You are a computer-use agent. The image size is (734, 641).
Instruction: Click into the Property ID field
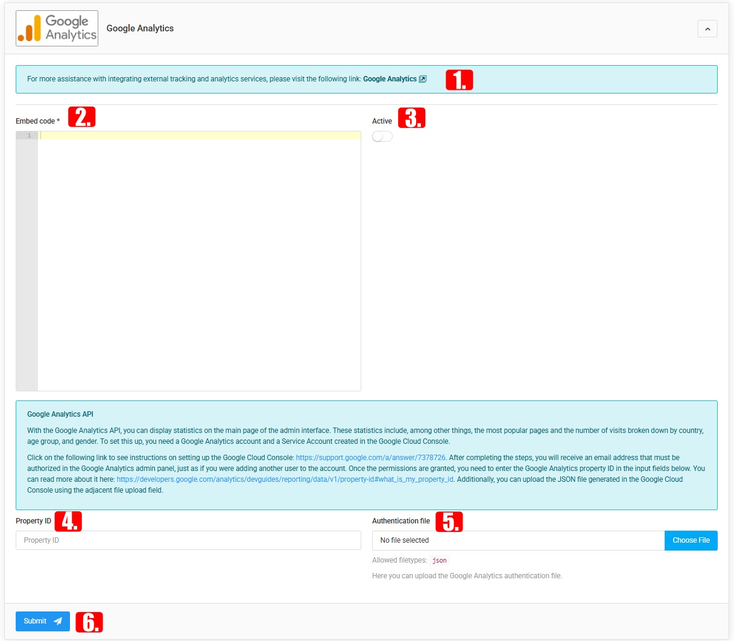coord(188,540)
